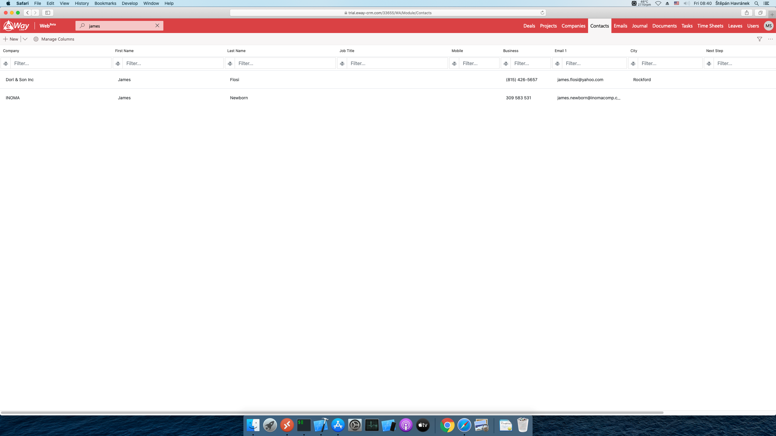Open the filter funnel icon
The height and width of the screenshot is (436, 776).
[x=759, y=39]
